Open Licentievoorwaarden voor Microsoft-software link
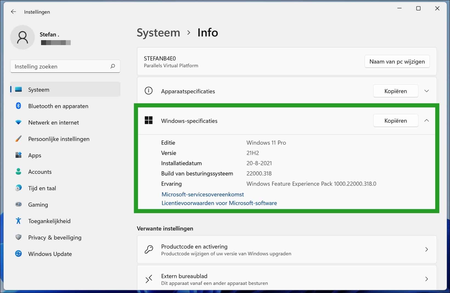450x293 pixels. [x=219, y=203]
